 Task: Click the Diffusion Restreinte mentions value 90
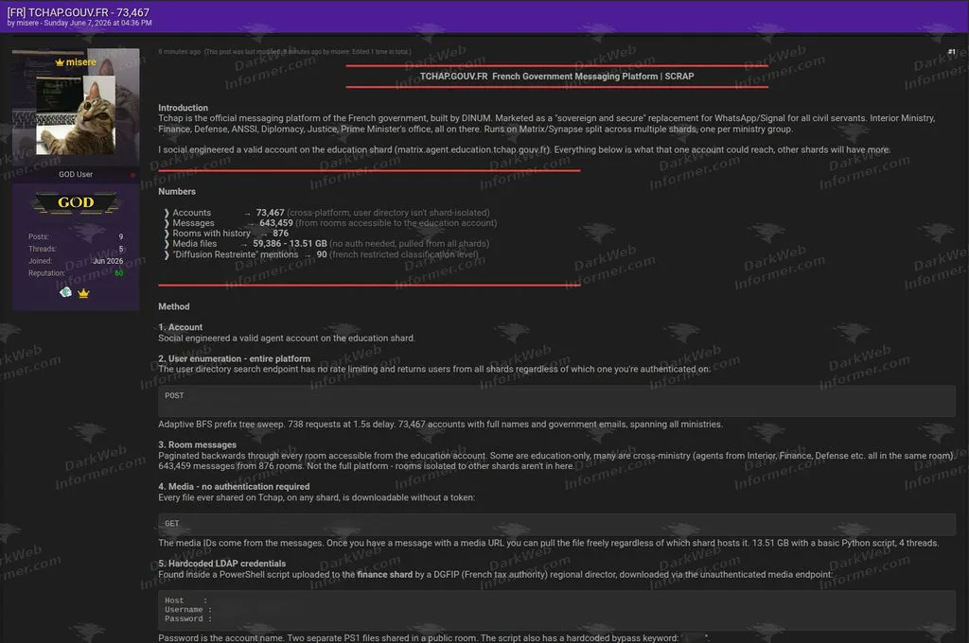point(322,254)
